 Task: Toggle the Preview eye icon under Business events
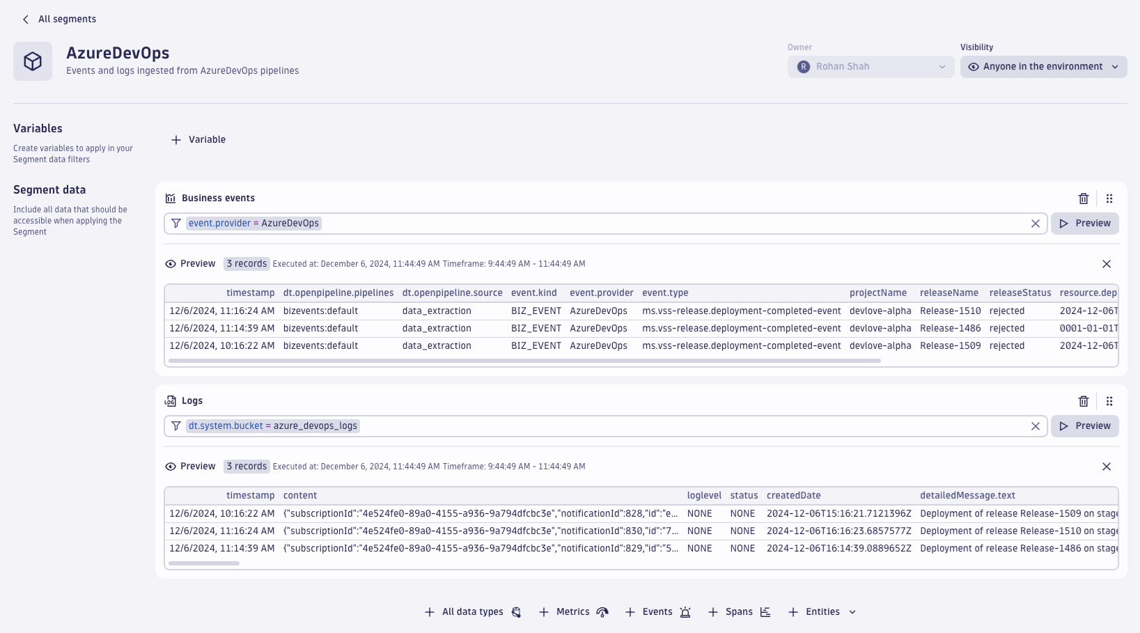point(170,264)
